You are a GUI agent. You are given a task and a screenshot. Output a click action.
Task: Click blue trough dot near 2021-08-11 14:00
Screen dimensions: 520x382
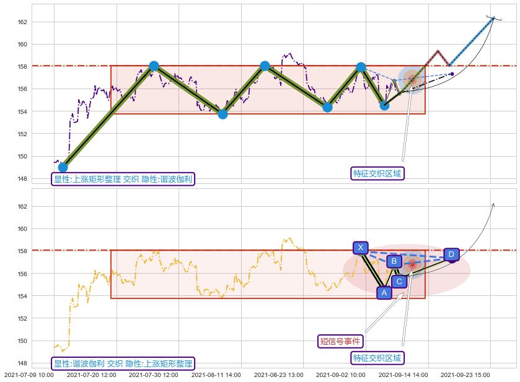click(223, 114)
